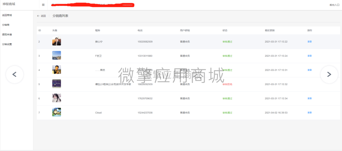Select nickname Cloud
The image size is (342, 151).
(x=98, y=113)
